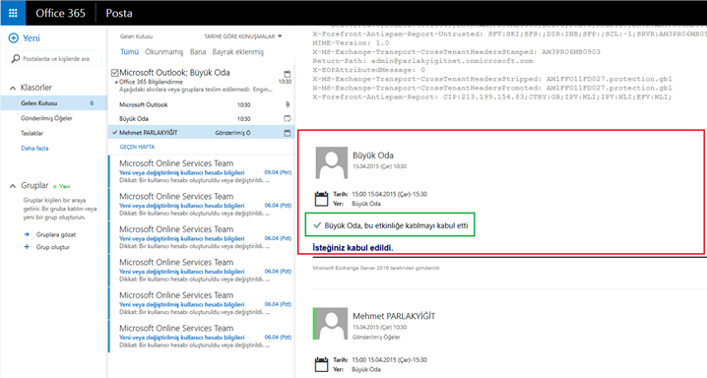Select Mehmet PARLAKYİĞİT Gönderilmiş message row
Viewport: 707px width, 378px height.
click(202, 133)
